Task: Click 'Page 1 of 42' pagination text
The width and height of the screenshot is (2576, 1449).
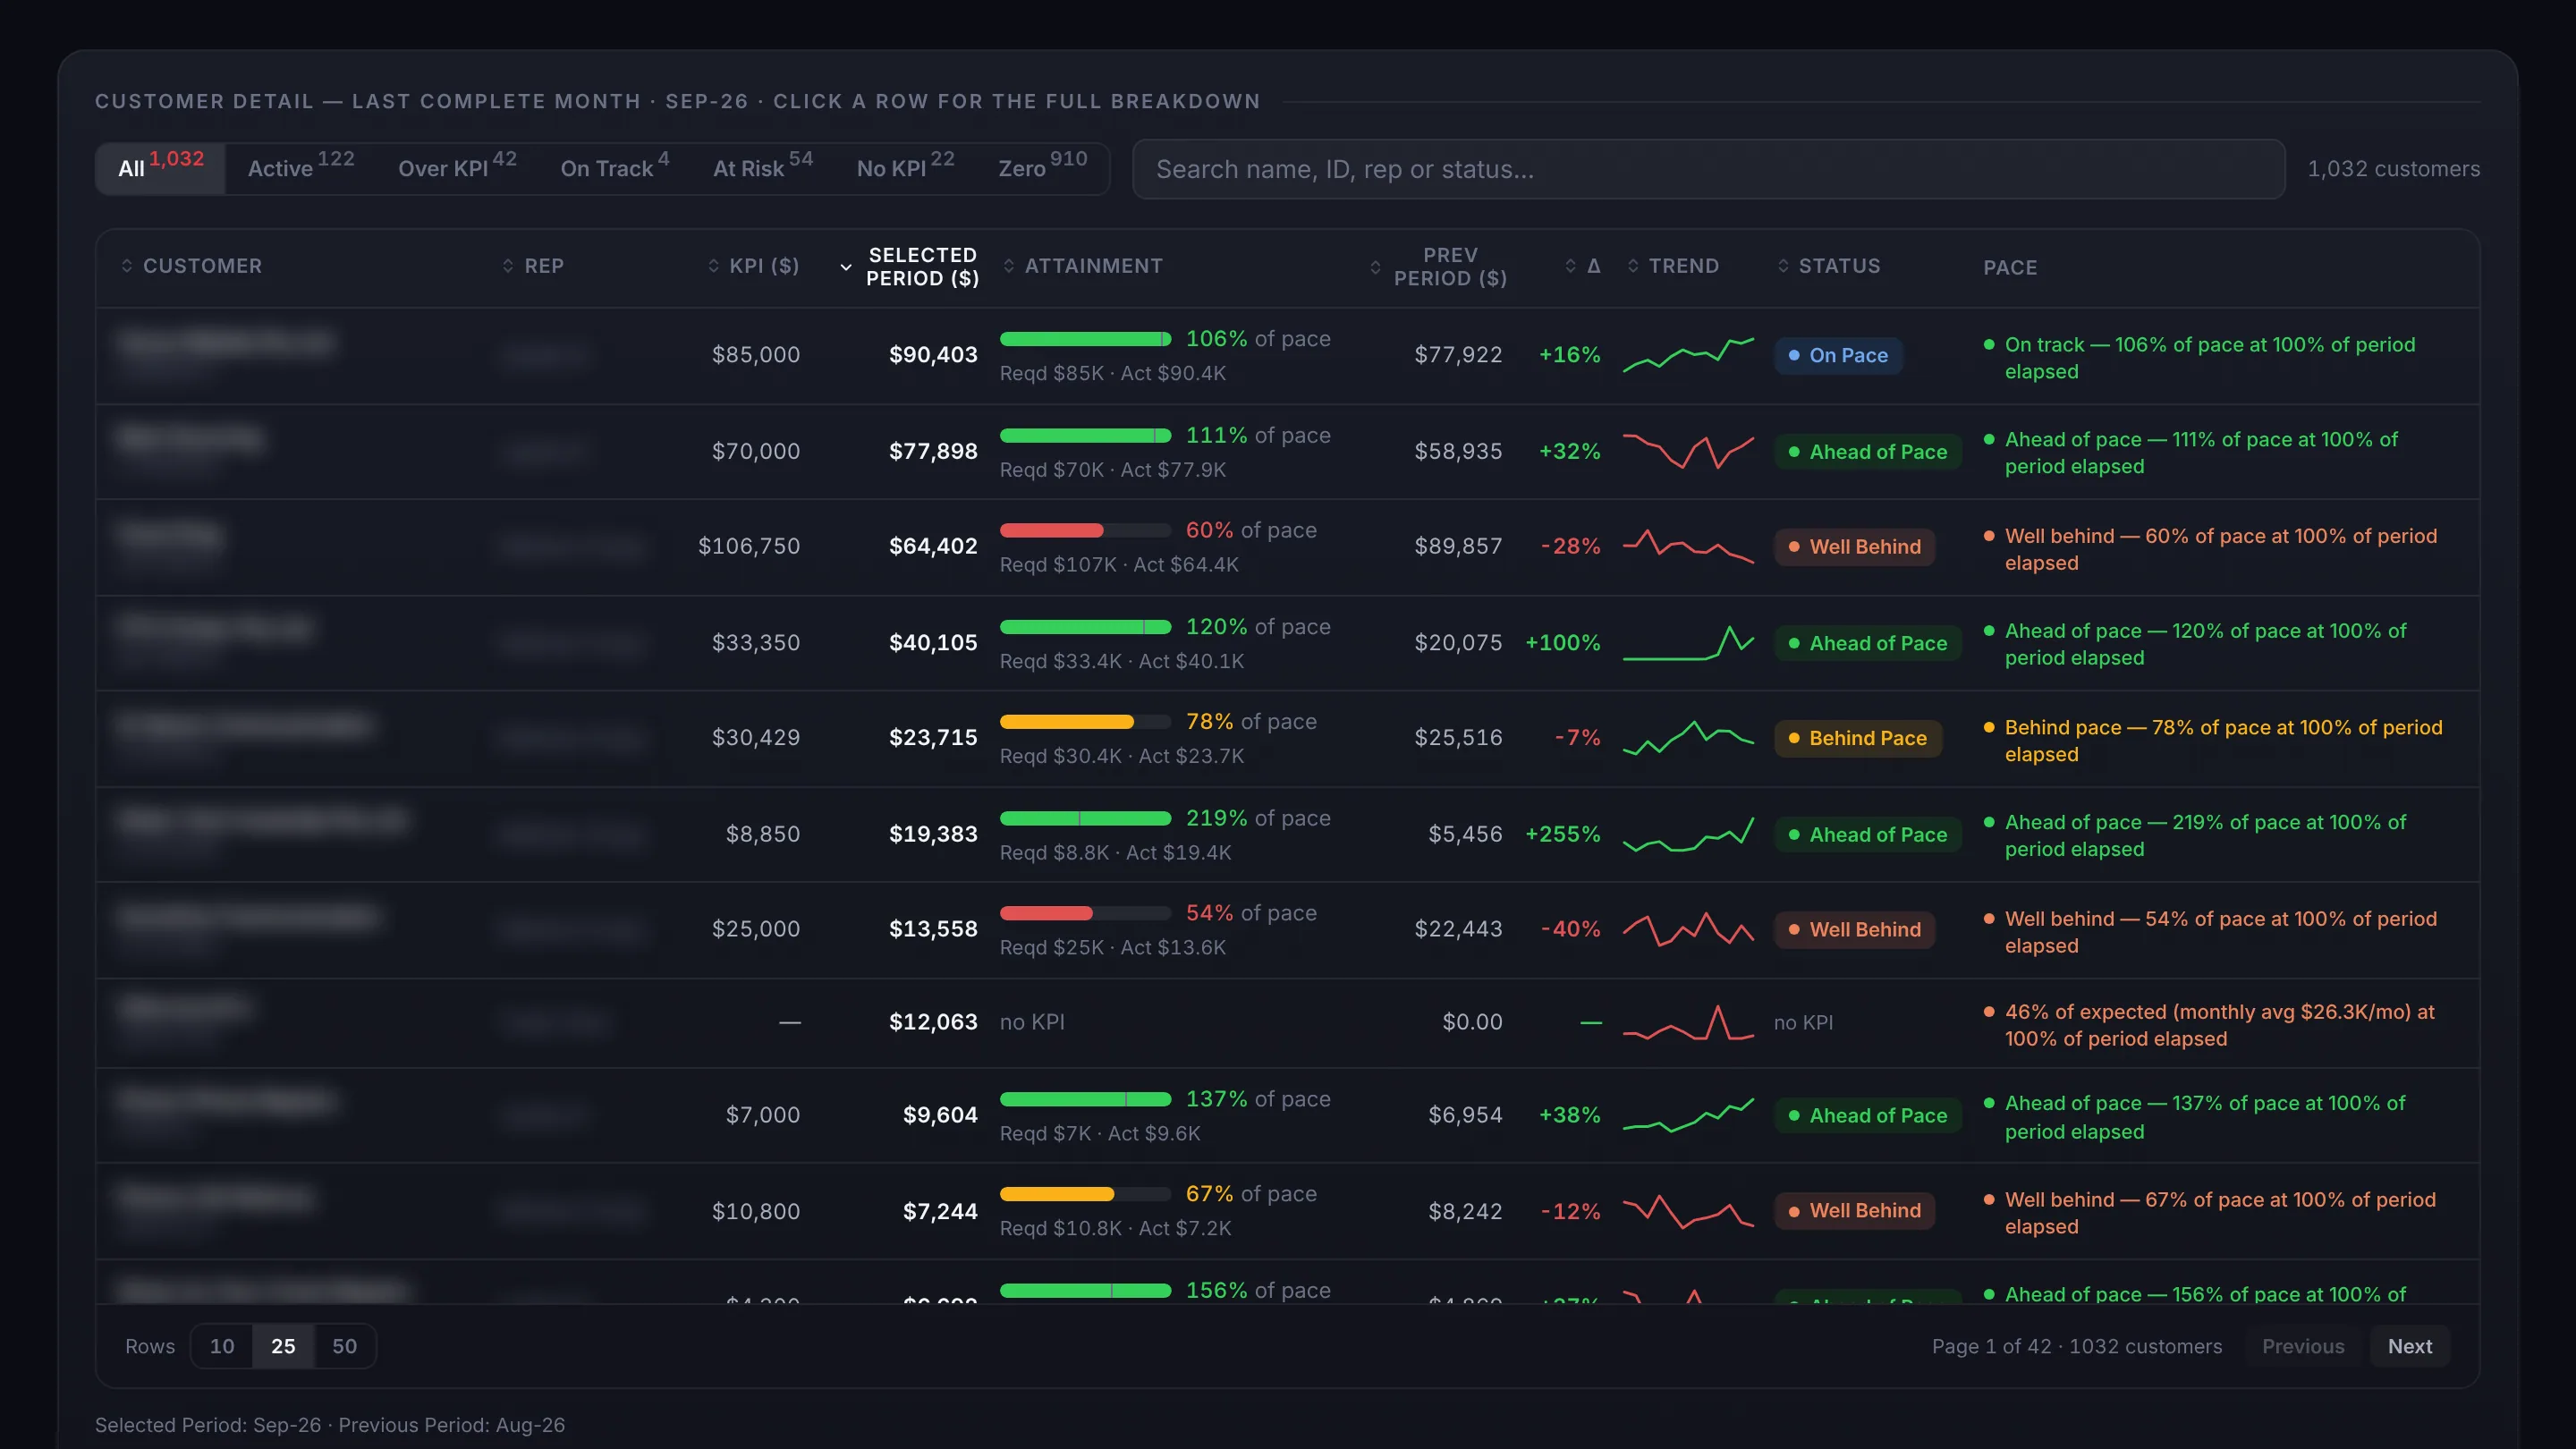Action: pyautogui.click(x=1991, y=1346)
